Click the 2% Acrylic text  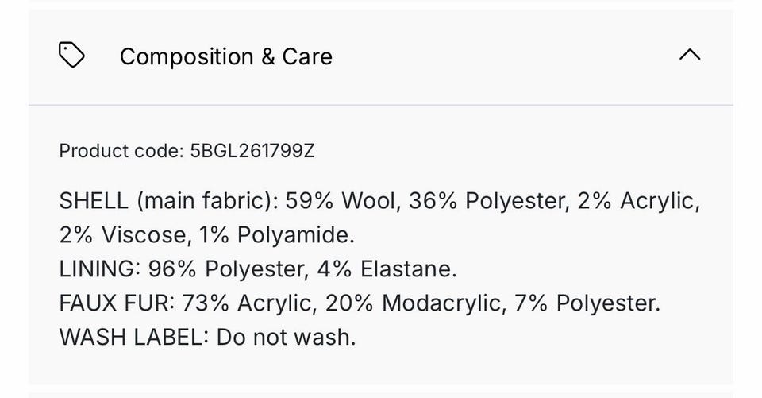point(637,201)
